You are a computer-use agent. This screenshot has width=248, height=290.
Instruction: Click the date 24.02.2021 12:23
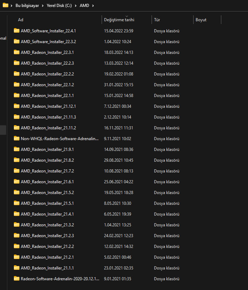coord(119,236)
